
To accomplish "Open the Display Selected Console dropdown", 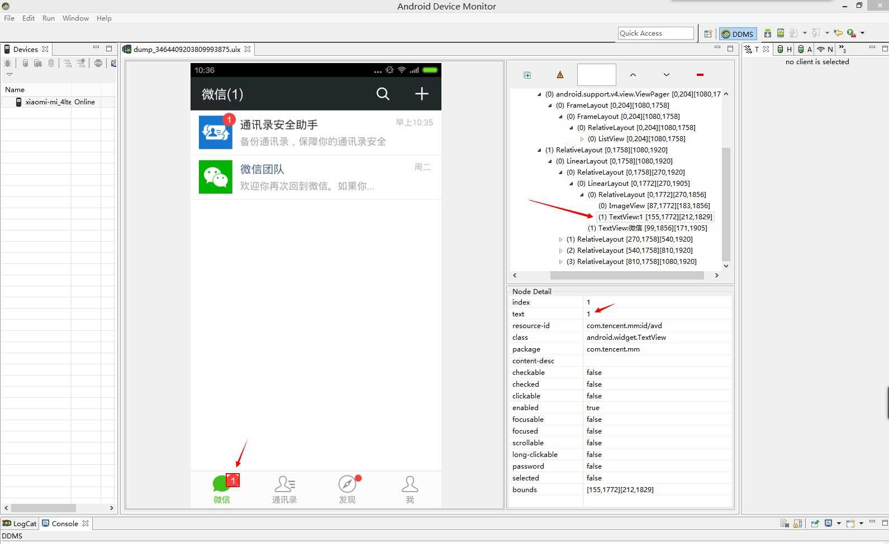I will tap(839, 523).
